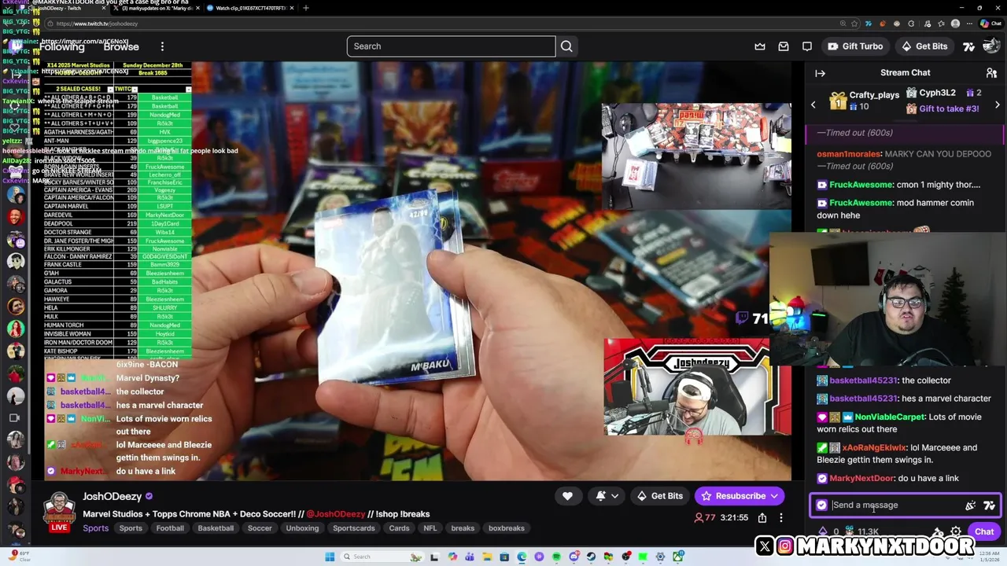Open the 7TV emote menu in chat
1007x566 pixels.
point(989,505)
